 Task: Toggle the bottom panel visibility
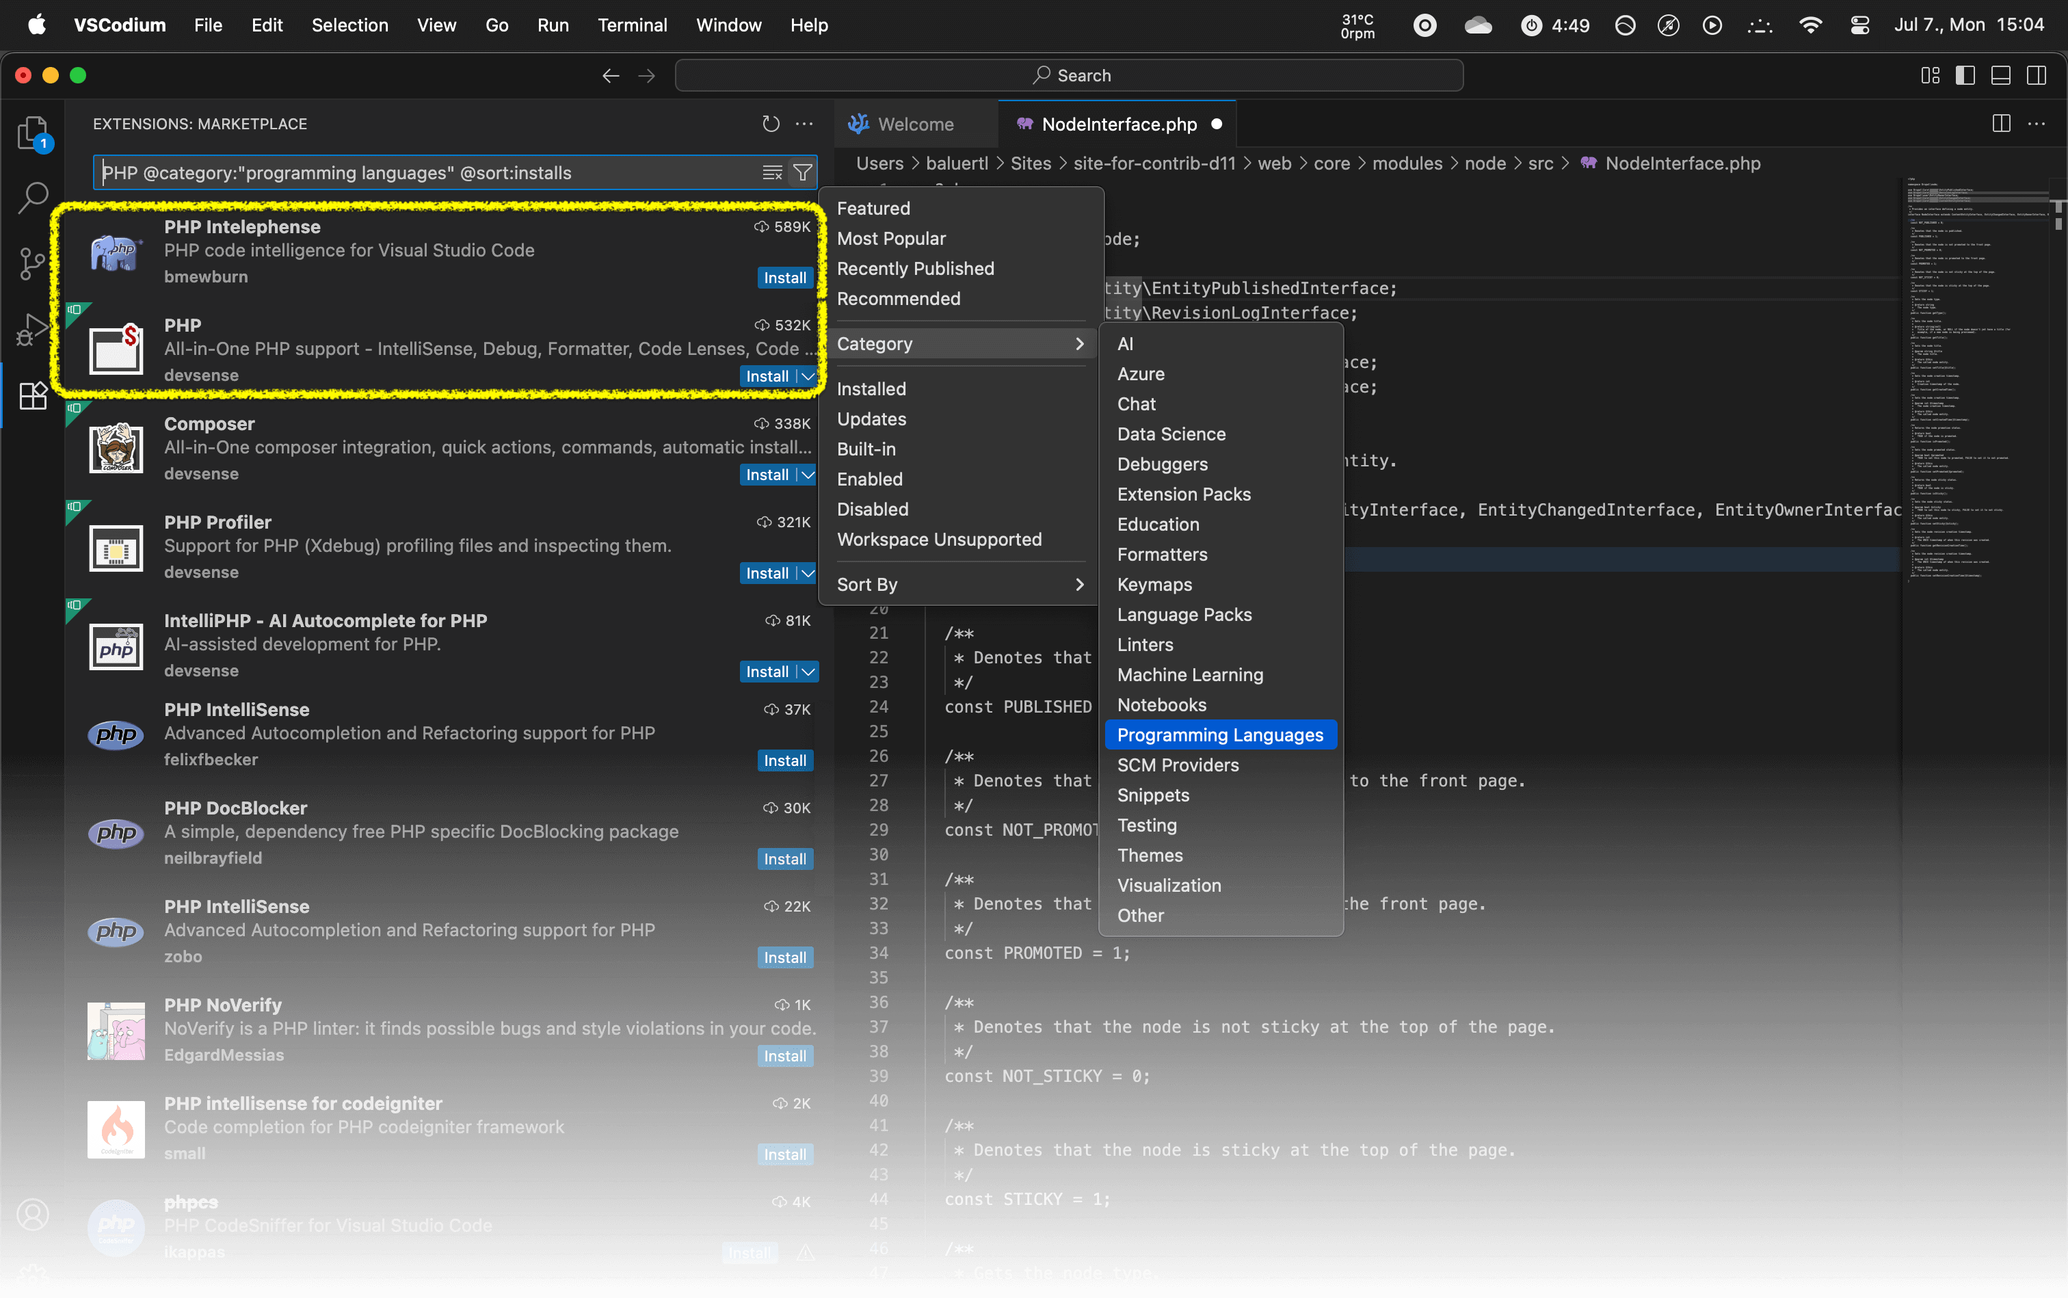[2000, 75]
